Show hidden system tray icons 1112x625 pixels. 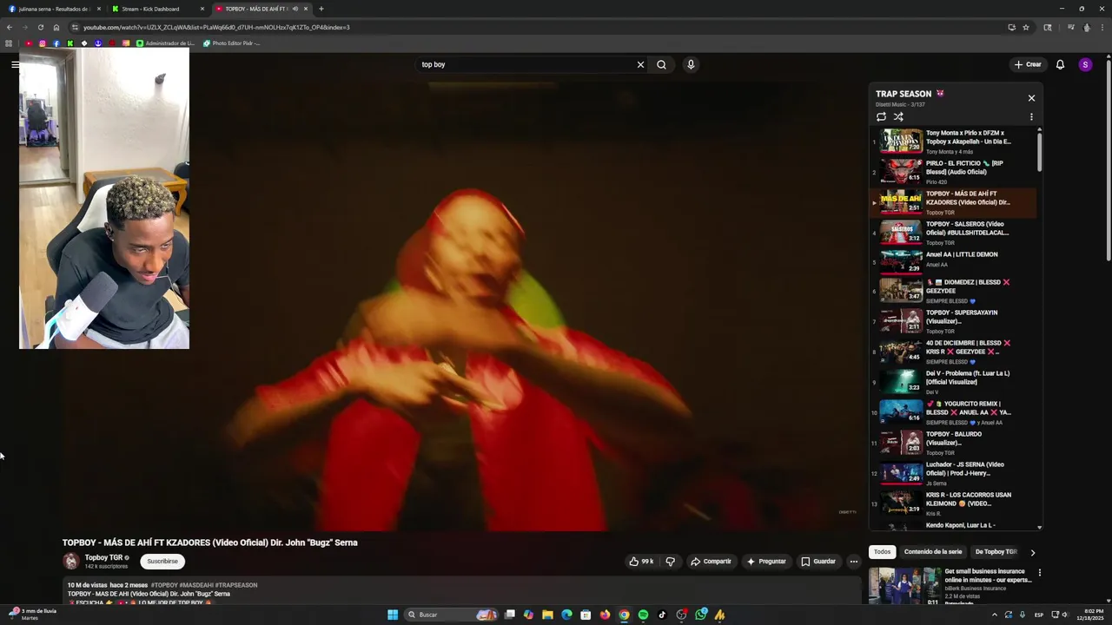pyautogui.click(x=995, y=615)
